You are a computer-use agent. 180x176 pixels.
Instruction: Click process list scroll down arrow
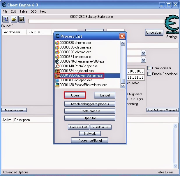123,86
